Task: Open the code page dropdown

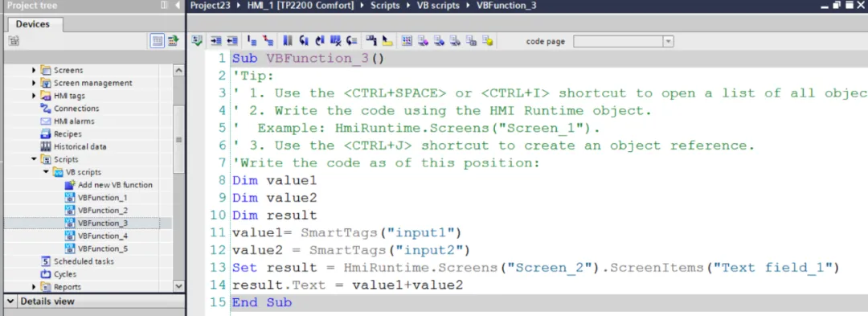Action: click(x=668, y=42)
